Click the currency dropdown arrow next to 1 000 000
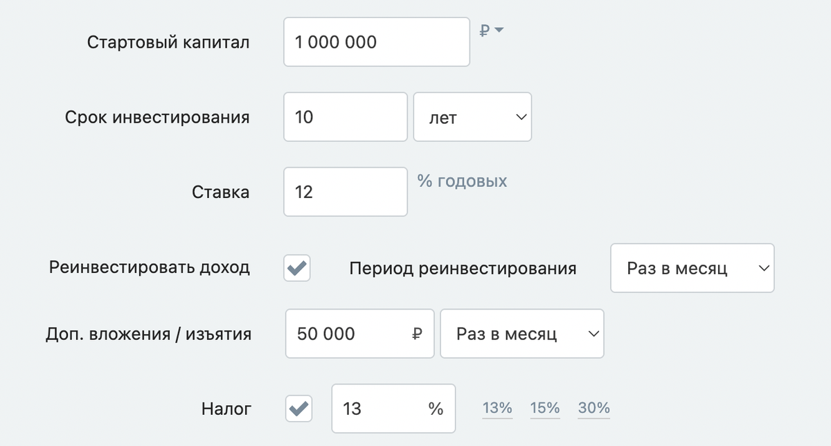831x446 pixels. 500,29
